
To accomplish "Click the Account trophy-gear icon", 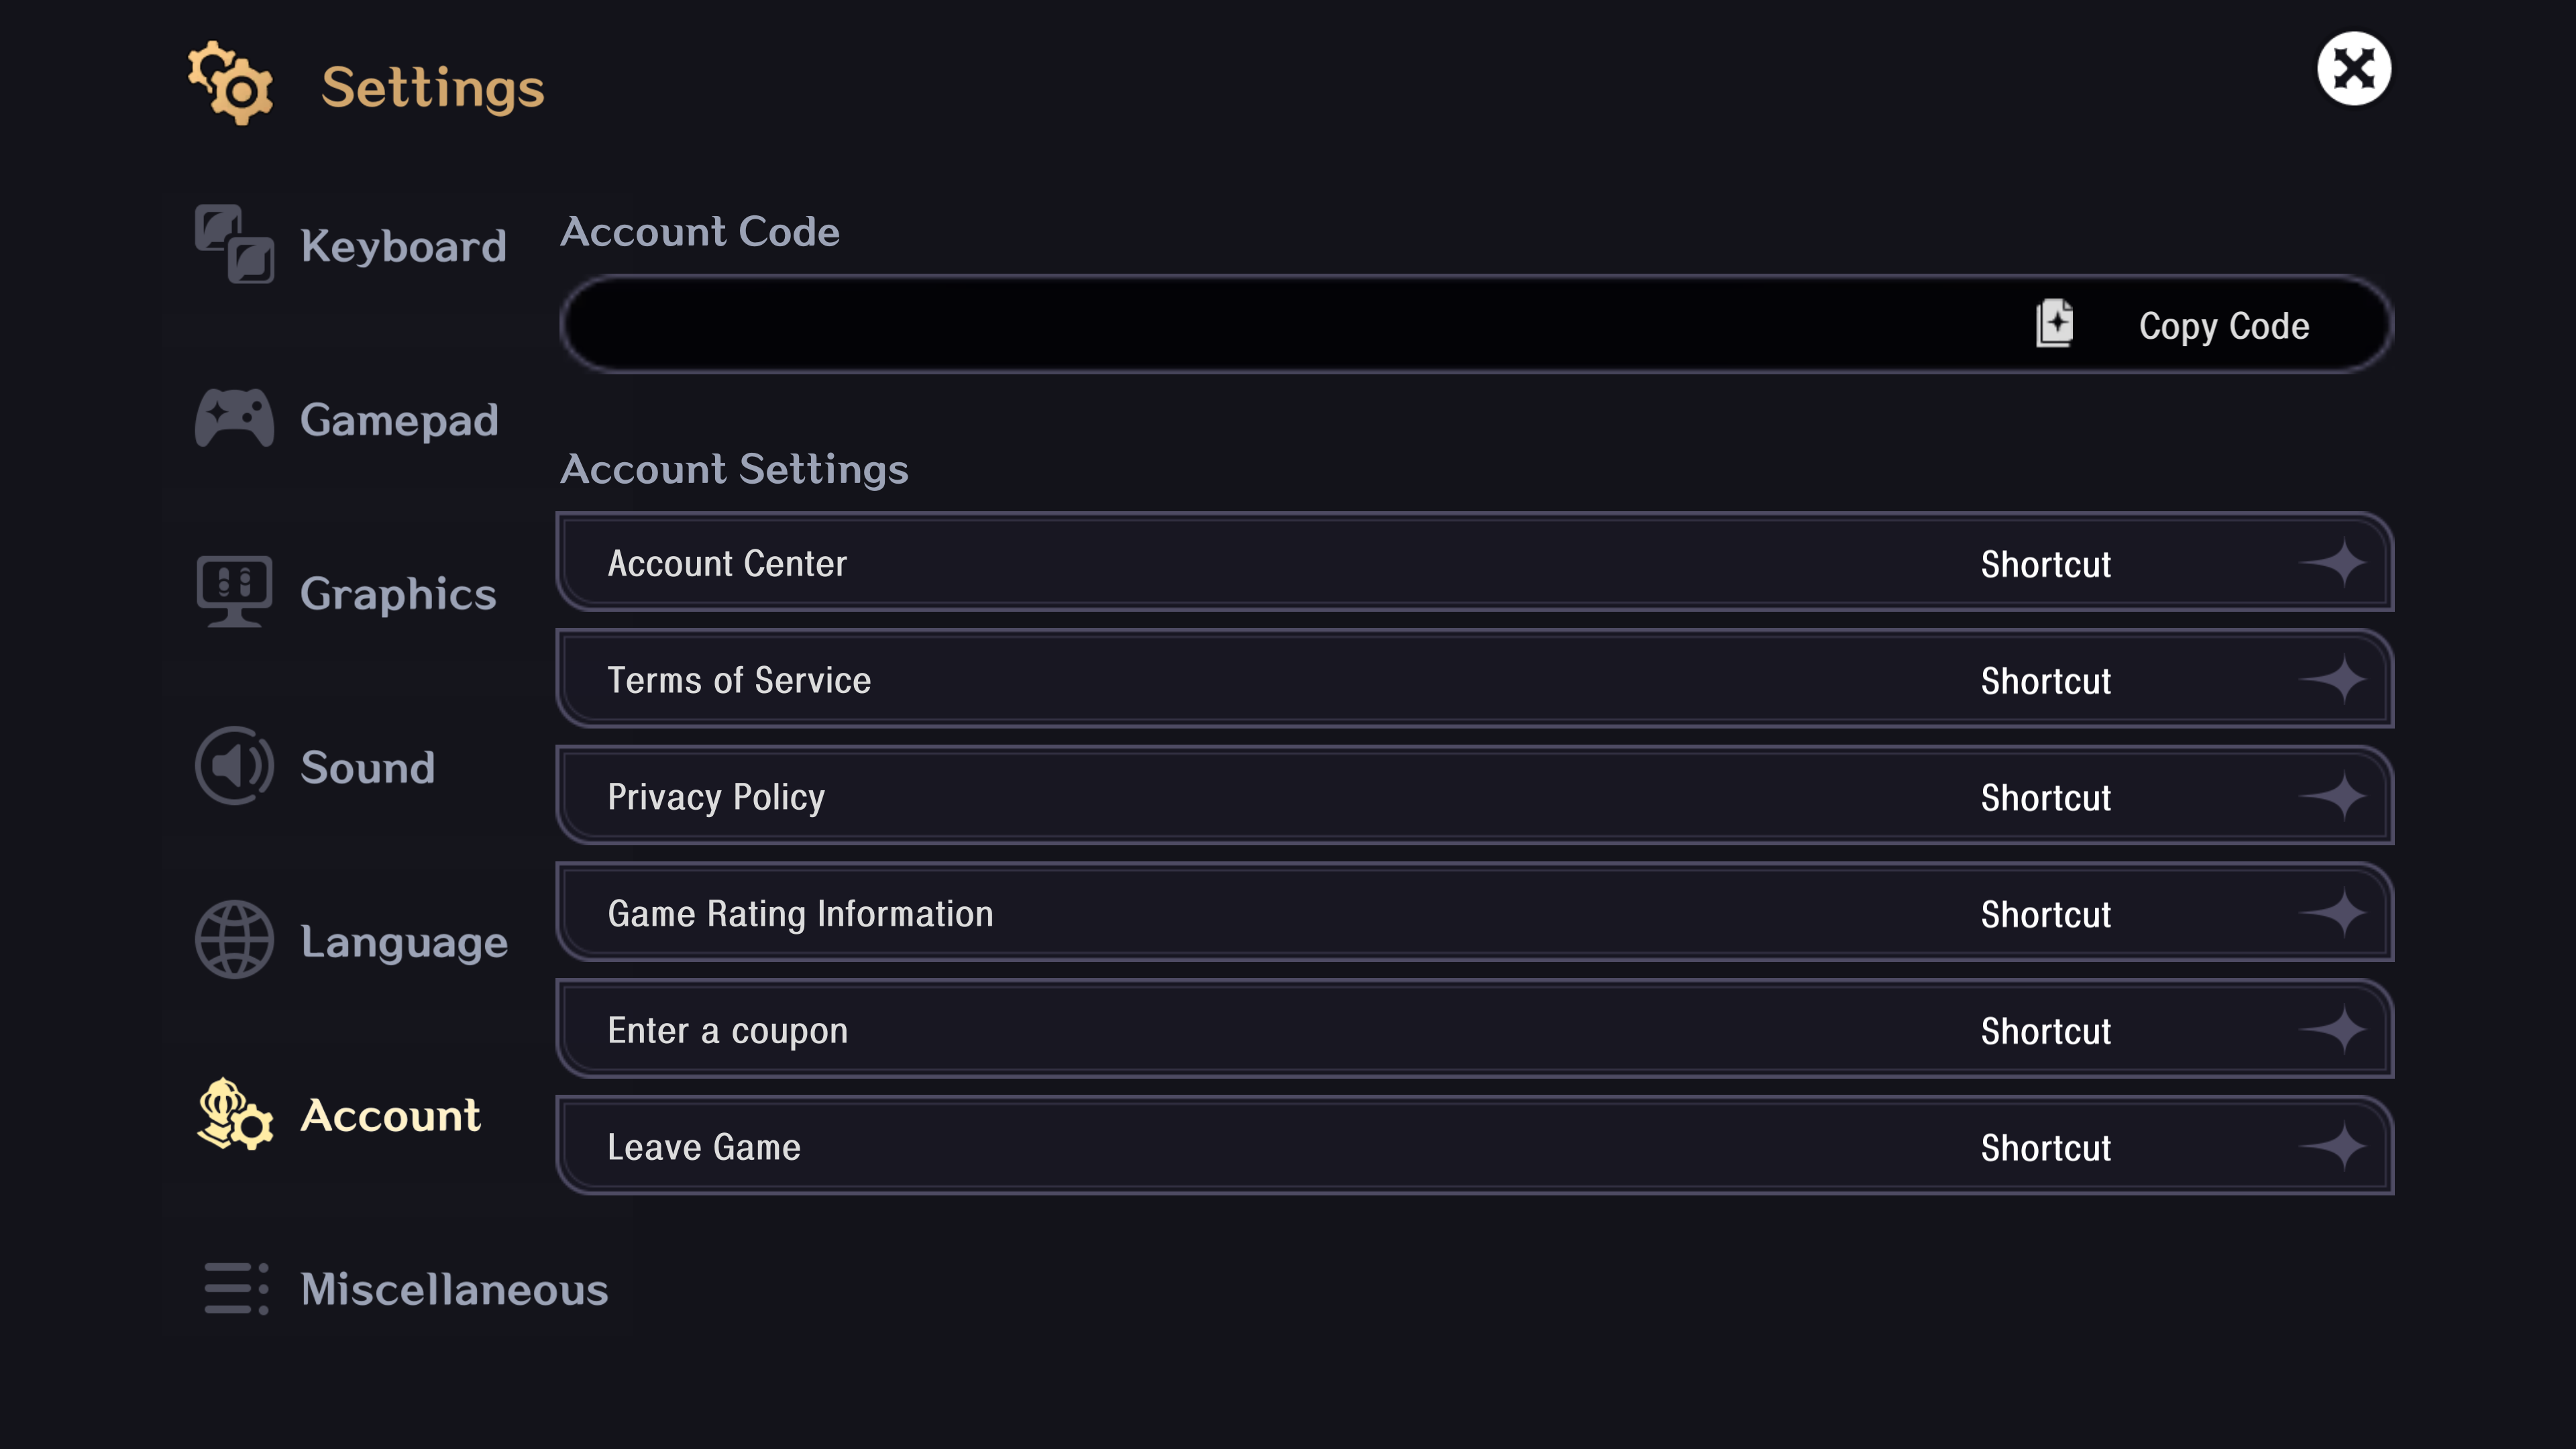I will coord(234,1114).
